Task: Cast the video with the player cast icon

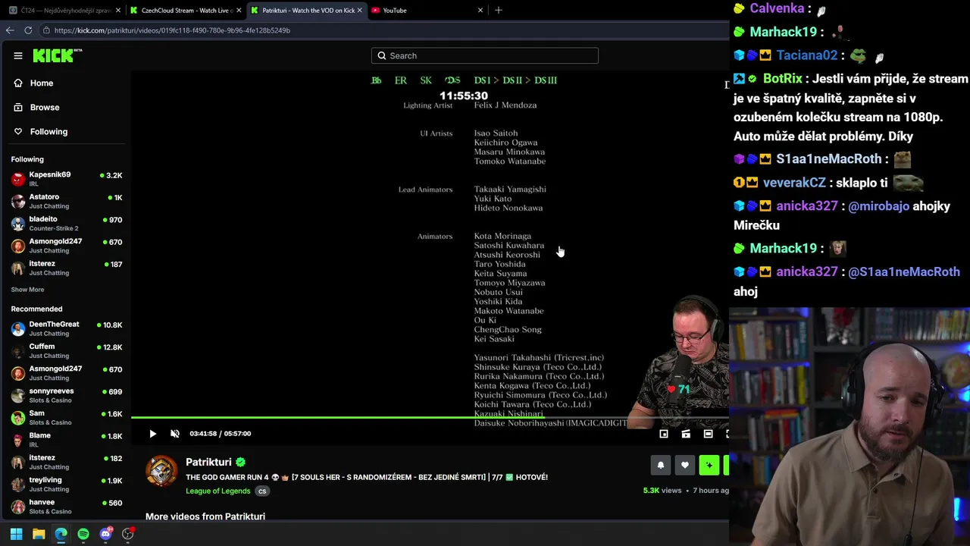Action: [686, 434]
